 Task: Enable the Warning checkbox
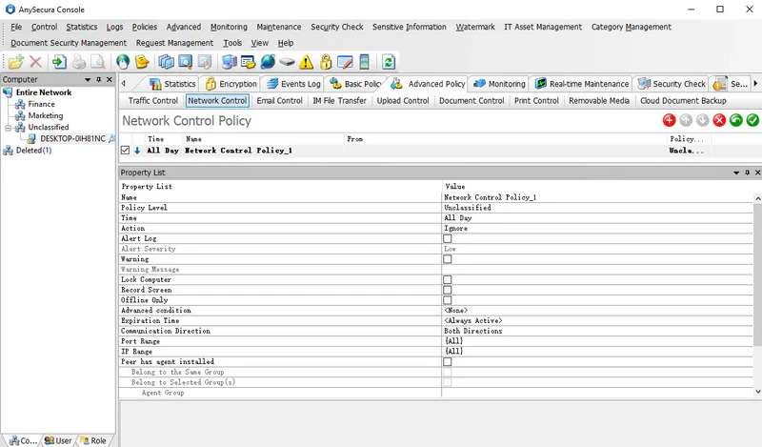tap(447, 259)
